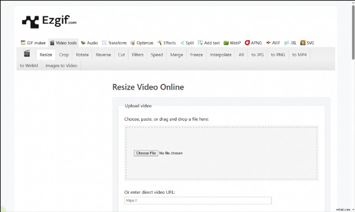Click the "Or enter direct video URL:" label
Viewport: 355px width, 212px height.
(150, 192)
